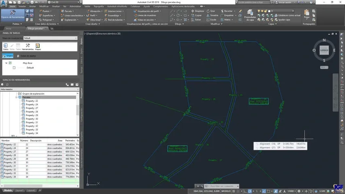This screenshot has width=345, height=194.
Task: Open the Vista maestra dropdown
Action: (40, 89)
